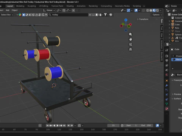The width and height of the screenshot is (182, 136).
Task: Open the funnel filter dropdown
Action: point(106,15)
